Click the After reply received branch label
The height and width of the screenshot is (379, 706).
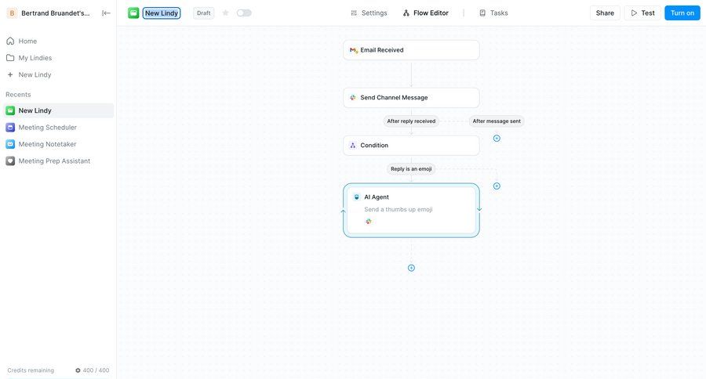click(x=411, y=121)
